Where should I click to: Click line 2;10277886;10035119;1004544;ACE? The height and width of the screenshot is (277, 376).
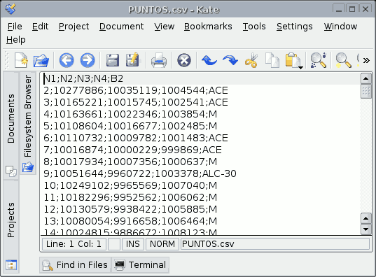[136, 90]
